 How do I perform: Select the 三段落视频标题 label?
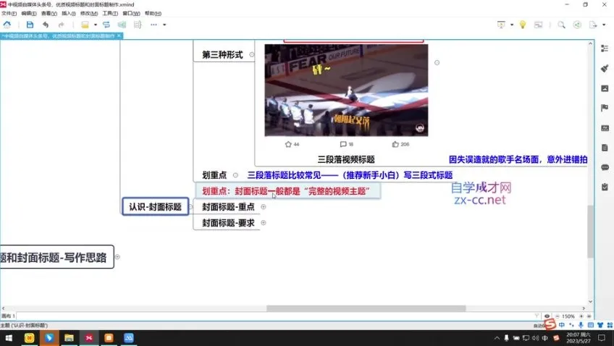click(x=346, y=159)
